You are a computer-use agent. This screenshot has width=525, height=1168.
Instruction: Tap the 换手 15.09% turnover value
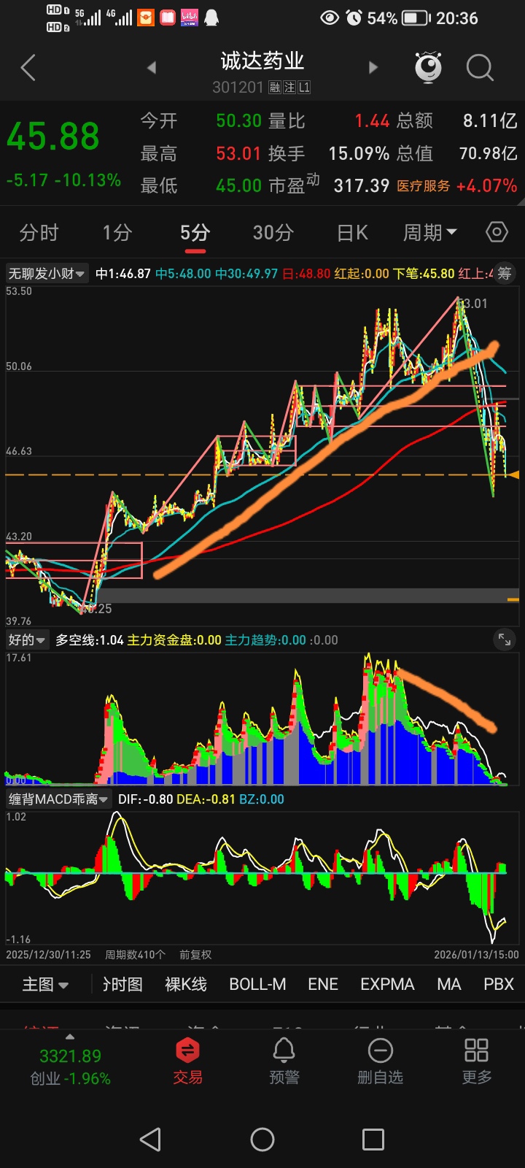coord(329,153)
